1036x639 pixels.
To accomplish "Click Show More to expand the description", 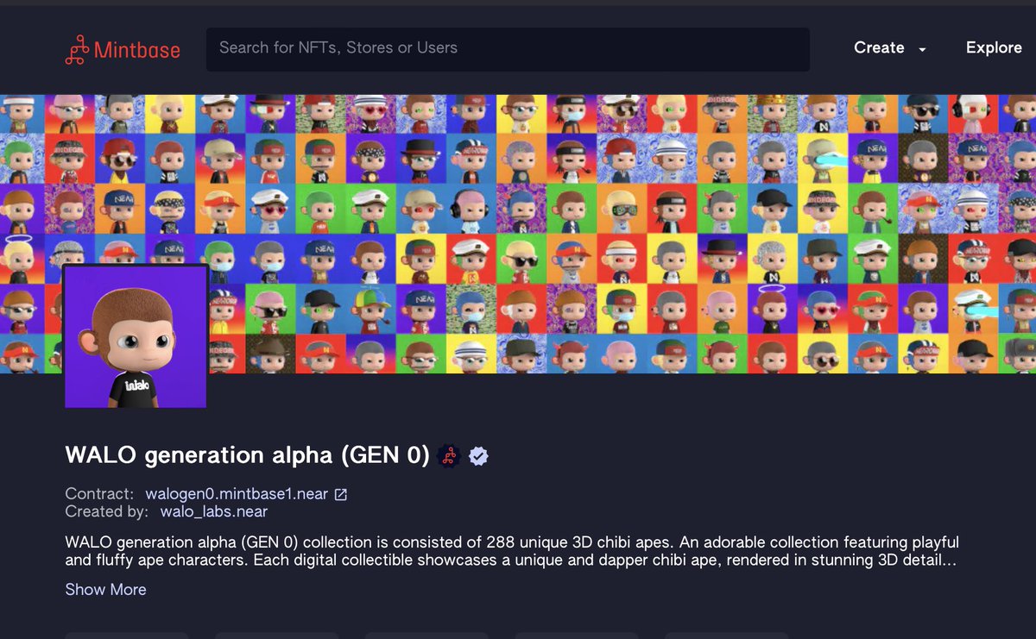I will 105,589.
